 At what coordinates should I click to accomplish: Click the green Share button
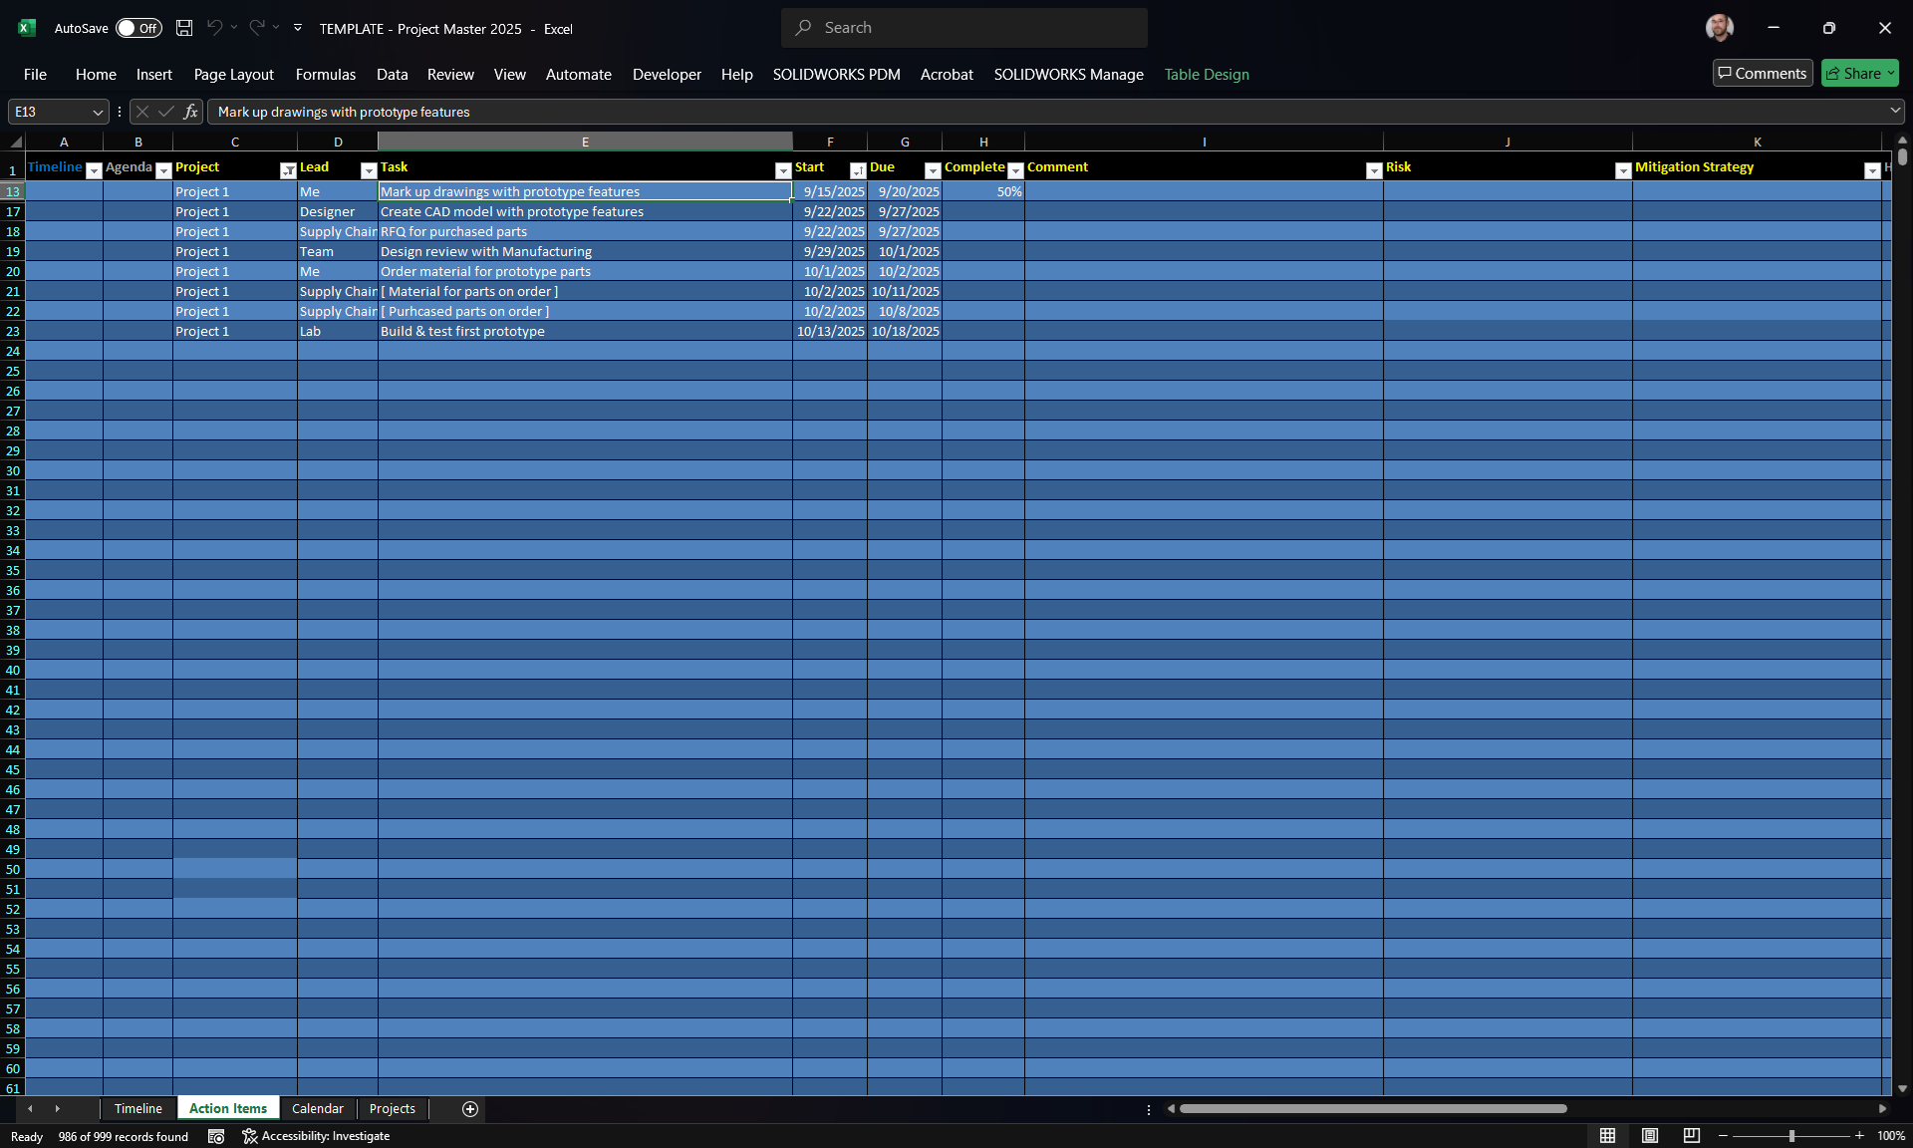(1859, 73)
